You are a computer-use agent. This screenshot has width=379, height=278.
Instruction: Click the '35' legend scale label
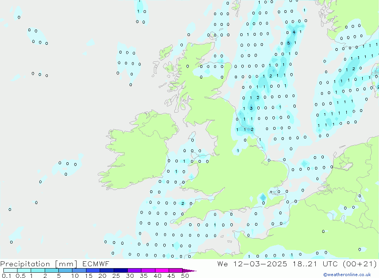[x=144, y=276]
